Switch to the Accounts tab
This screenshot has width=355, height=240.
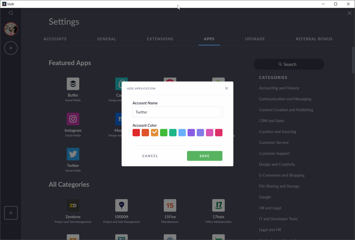[55, 39]
